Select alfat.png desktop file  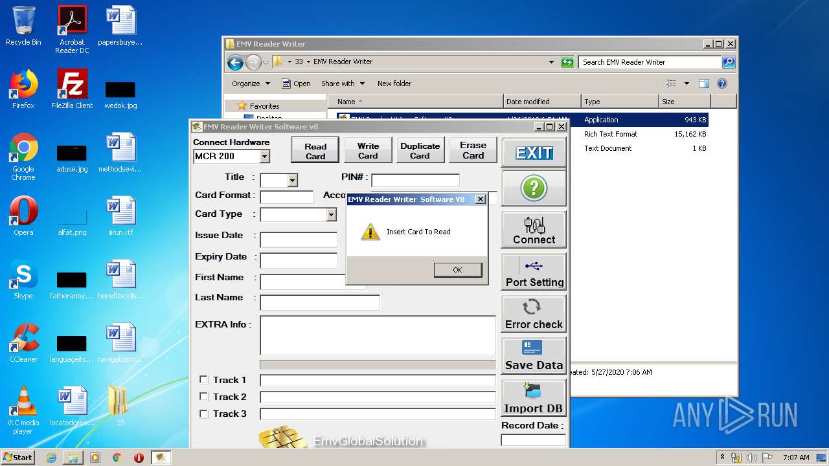click(72, 223)
